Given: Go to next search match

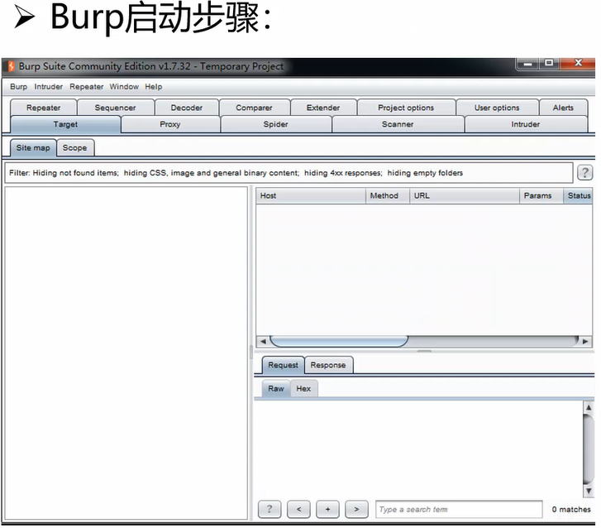Looking at the screenshot, I should [x=357, y=509].
